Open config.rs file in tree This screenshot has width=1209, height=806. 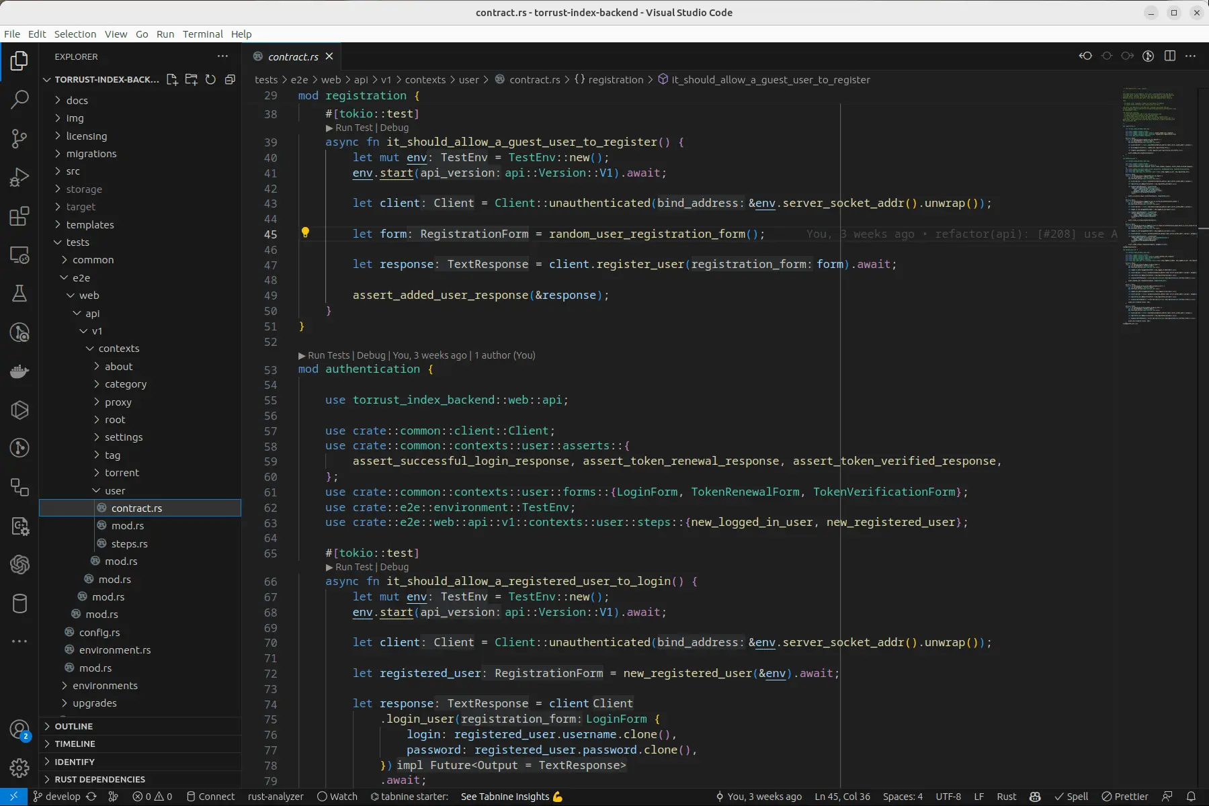click(99, 633)
